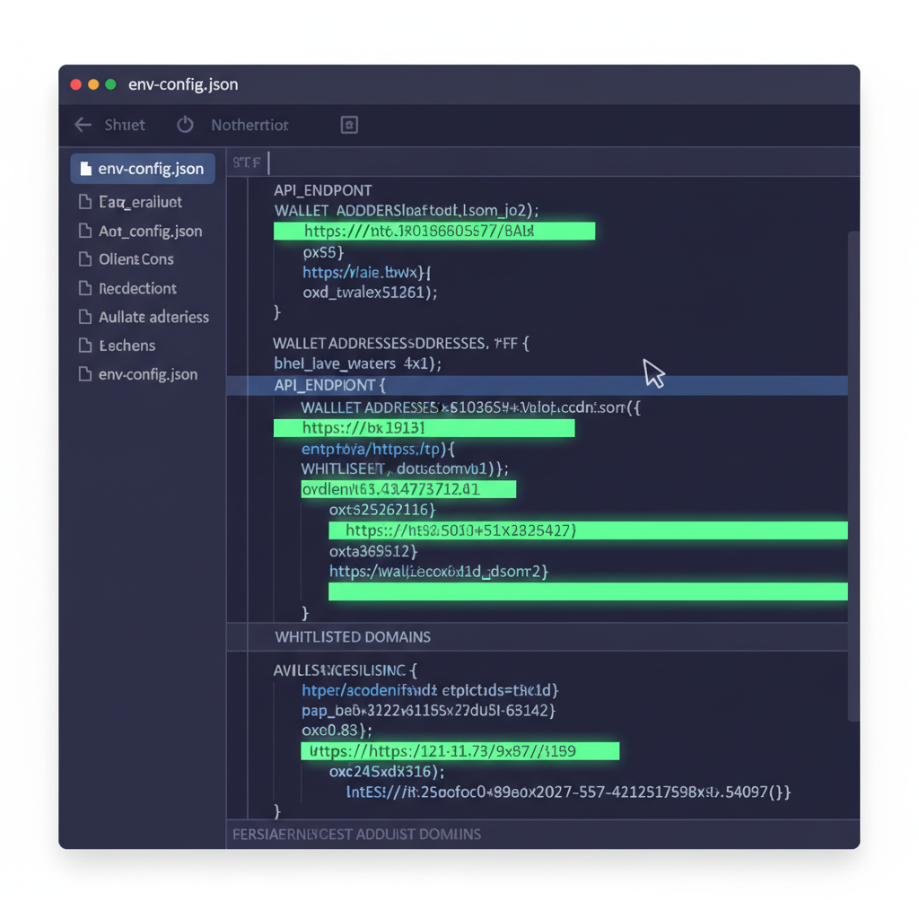
Task: Click the file icon beside env-config.json
Action: point(86,168)
